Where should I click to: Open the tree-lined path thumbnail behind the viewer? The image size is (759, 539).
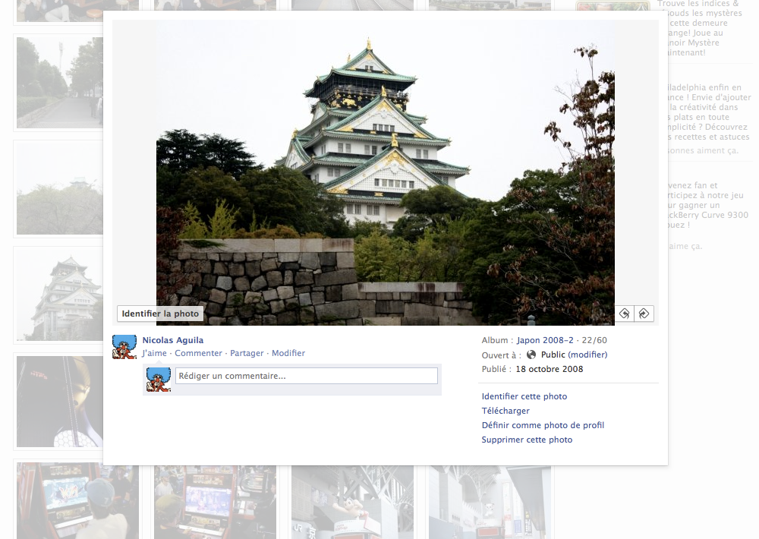point(59,83)
